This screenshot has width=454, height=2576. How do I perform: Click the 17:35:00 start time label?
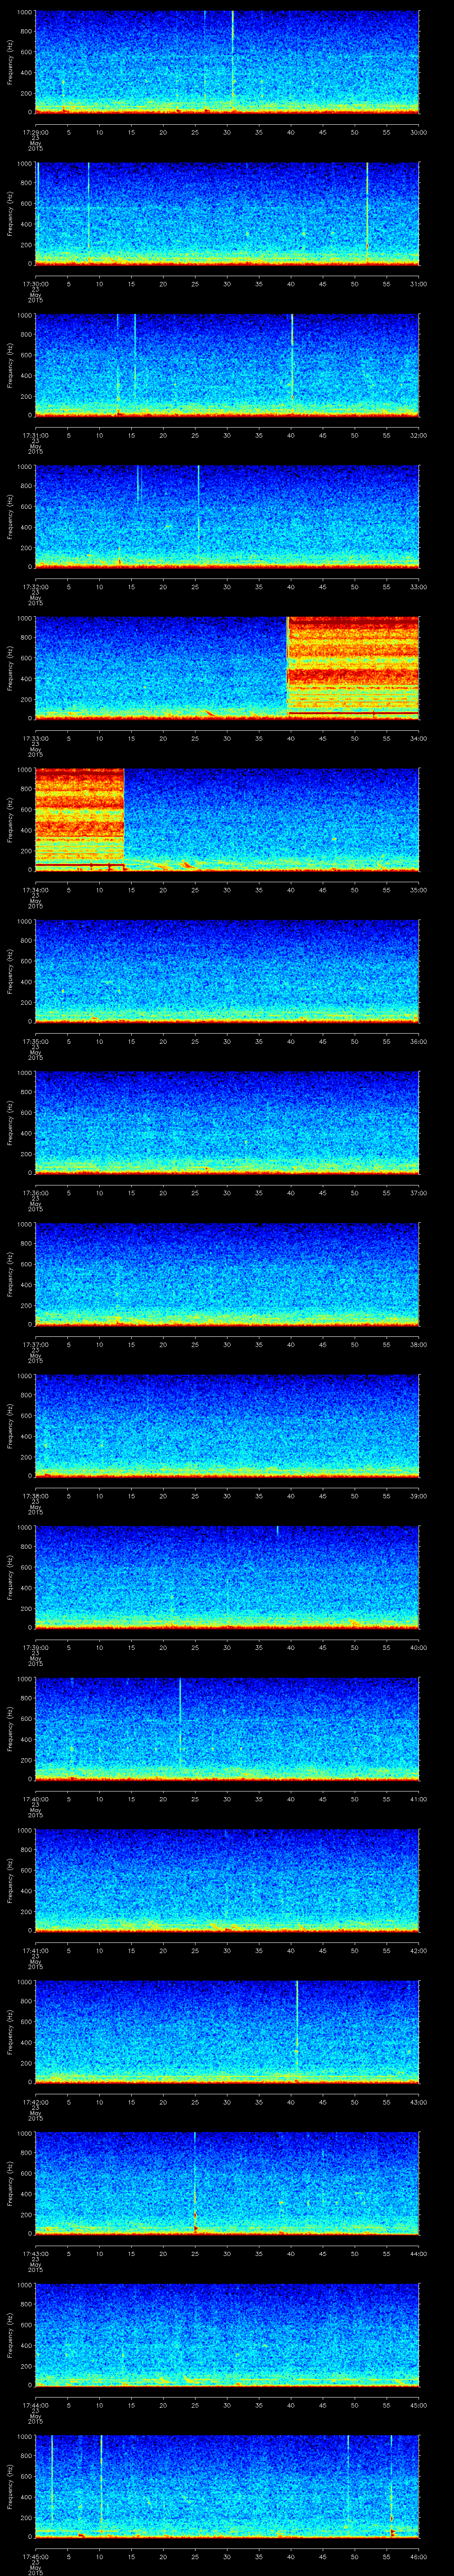35,1041
